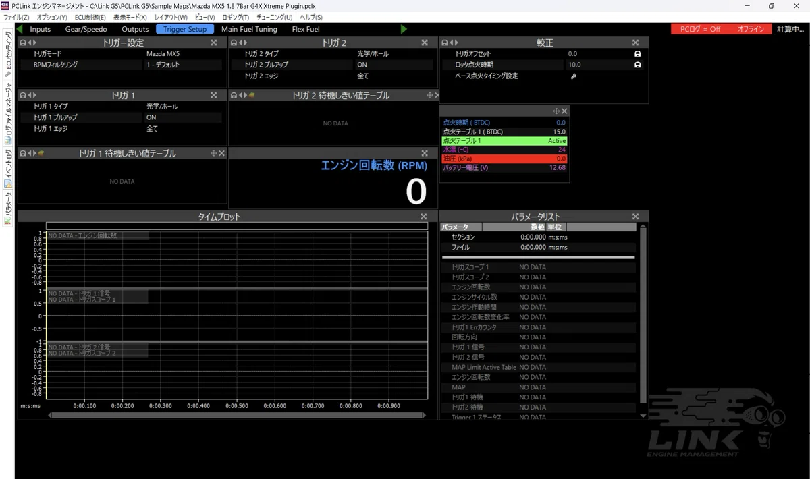
Task: Open ベース点火タイミング設定 wrench tool
Action: (x=574, y=76)
